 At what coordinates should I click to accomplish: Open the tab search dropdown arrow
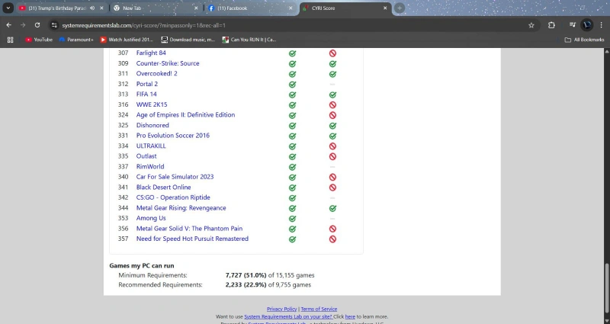(8, 8)
